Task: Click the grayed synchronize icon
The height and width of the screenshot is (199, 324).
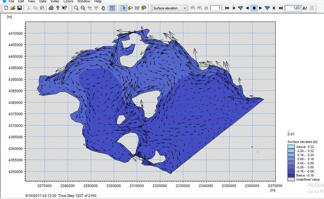Action: [x=312, y=8]
